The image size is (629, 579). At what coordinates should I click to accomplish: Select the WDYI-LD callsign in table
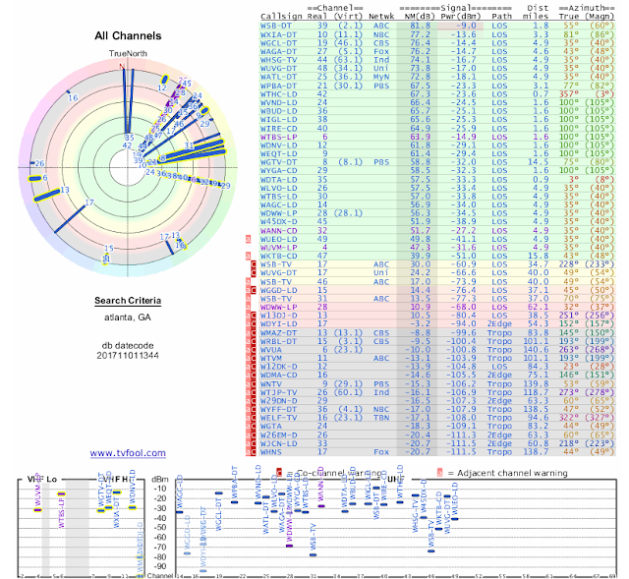click(x=278, y=323)
